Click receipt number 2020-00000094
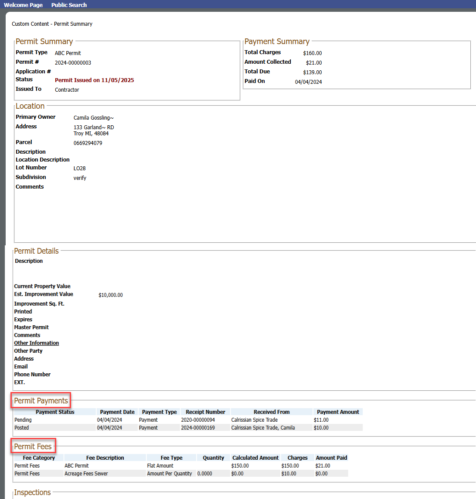 click(x=198, y=420)
